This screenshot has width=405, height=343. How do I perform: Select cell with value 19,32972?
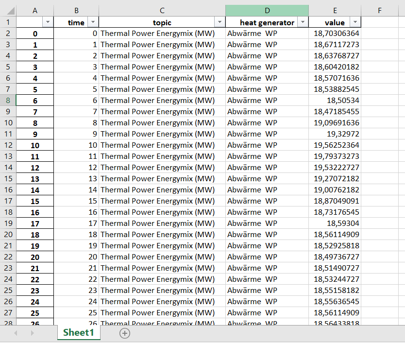pyautogui.click(x=335, y=134)
